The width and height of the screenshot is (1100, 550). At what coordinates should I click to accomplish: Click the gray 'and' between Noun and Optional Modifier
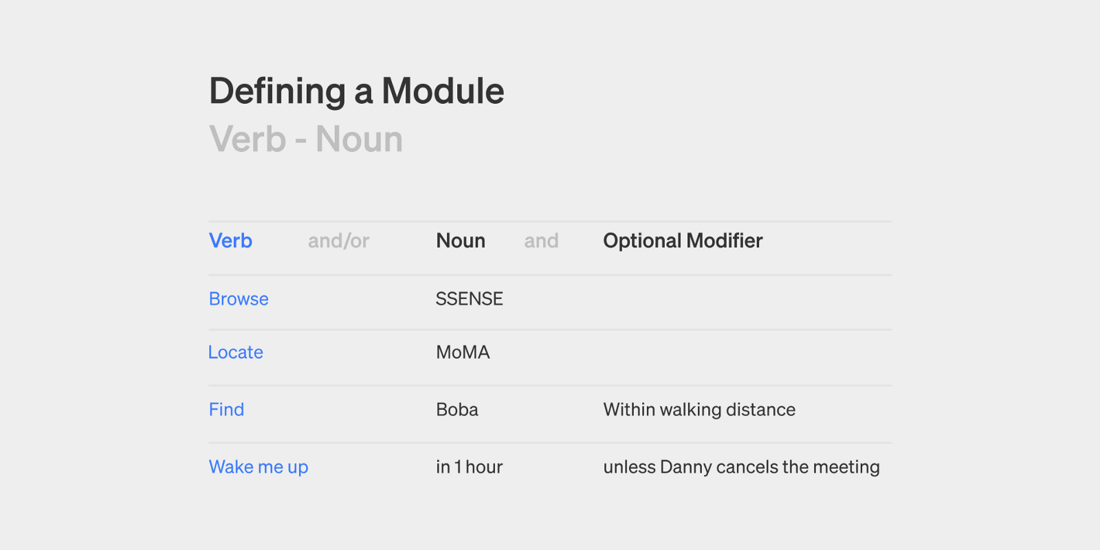pos(541,241)
